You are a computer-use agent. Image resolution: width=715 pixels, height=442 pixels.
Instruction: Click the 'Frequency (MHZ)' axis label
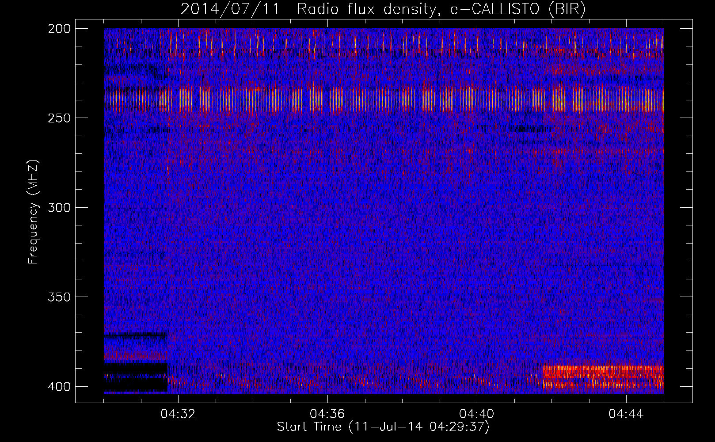tap(33, 212)
